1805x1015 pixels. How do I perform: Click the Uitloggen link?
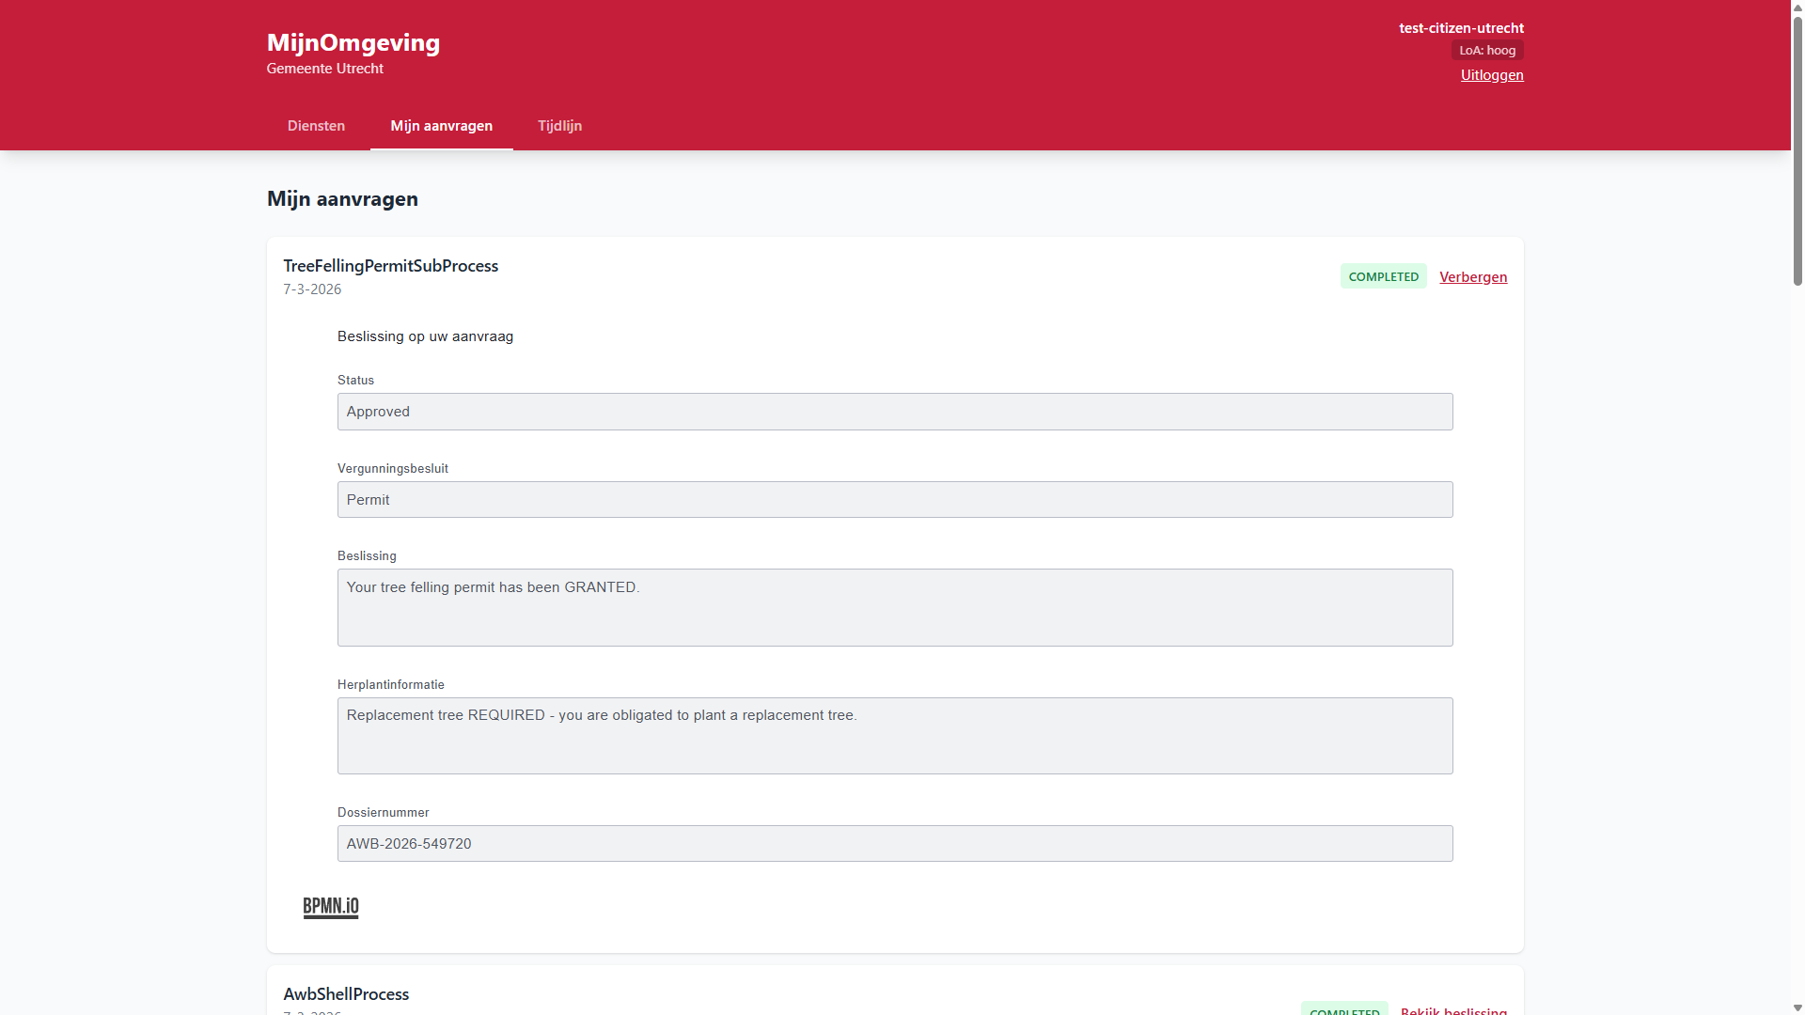pos(1492,74)
